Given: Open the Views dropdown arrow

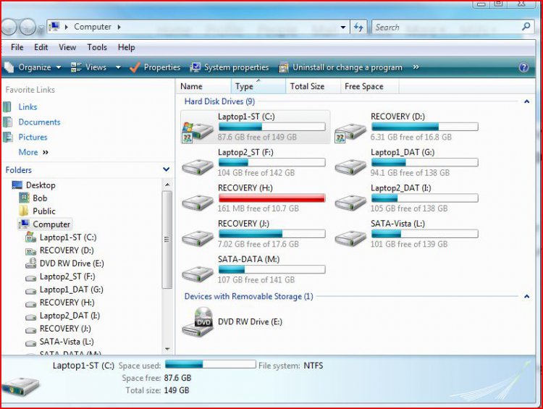Looking at the screenshot, I should pos(118,67).
